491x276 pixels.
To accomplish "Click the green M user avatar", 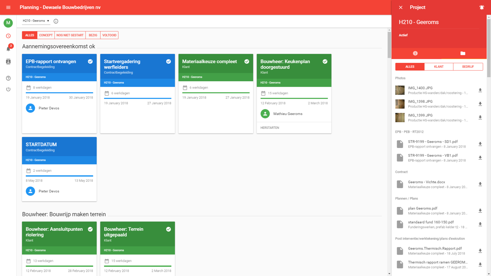I will coord(8,23).
